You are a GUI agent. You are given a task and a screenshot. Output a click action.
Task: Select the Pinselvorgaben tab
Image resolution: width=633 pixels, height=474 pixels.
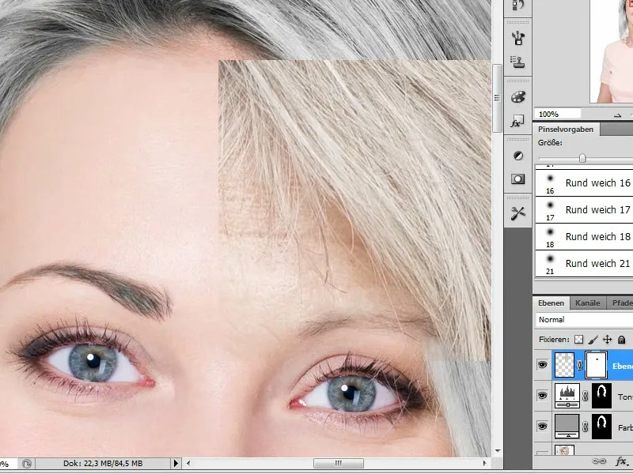[x=566, y=130]
